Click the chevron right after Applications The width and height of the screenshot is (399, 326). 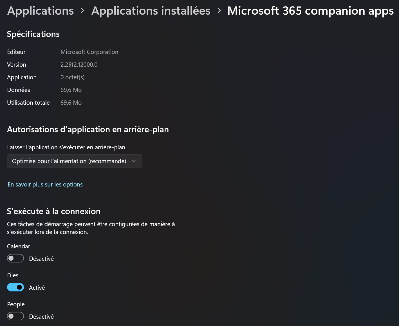pos(82,11)
